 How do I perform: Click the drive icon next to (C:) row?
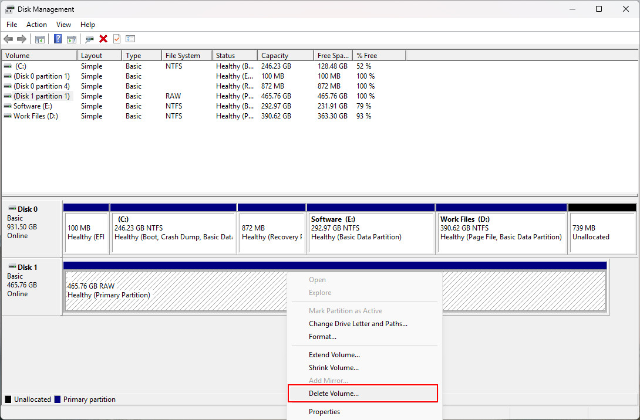coord(8,66)
